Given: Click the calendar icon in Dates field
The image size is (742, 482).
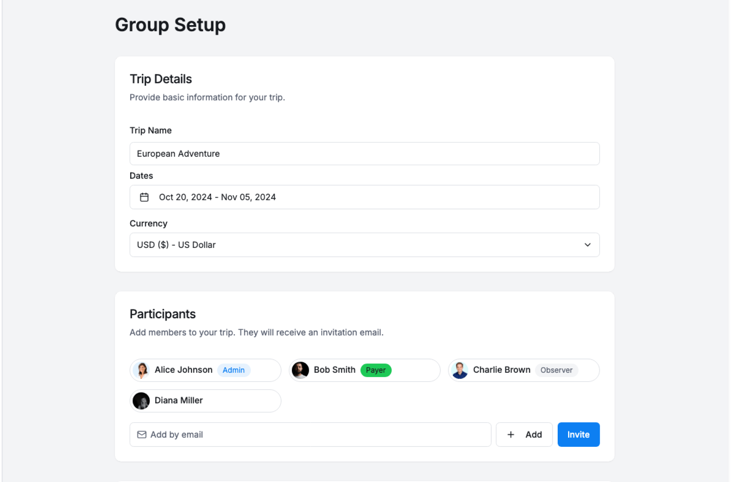Looking at the screenshot, I should (x=144, y=197).
